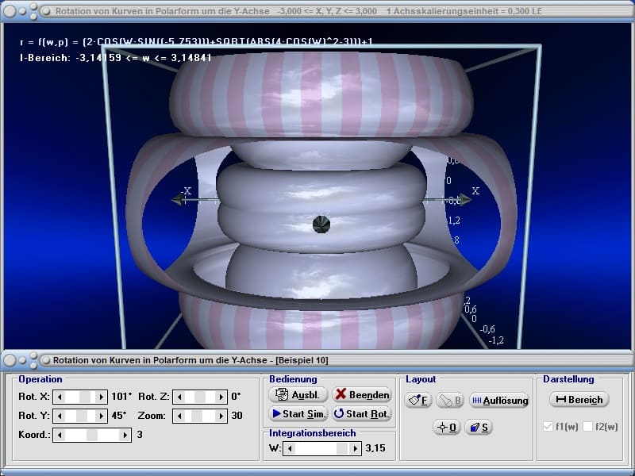Image resolution: width=635 pixels, height=476 pixels.
Task: Click the large round button in control panel title
Action: 10,360
